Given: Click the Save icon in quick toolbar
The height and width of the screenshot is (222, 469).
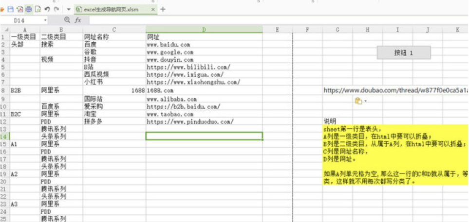Looking at the screenshot, I should 10,9.
